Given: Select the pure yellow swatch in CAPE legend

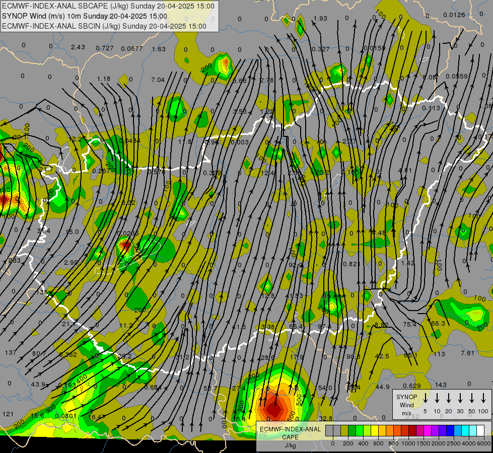Looking at the screenshot, I should 375,431.
